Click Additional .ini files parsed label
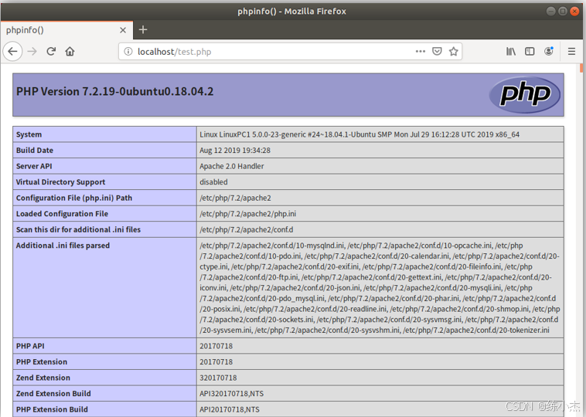 point(63,246)
